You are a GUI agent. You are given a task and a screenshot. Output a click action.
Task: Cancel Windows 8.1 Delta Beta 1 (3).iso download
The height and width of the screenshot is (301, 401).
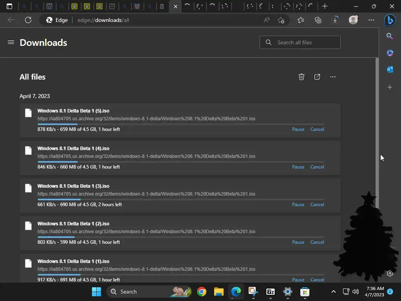pos(317,205)
